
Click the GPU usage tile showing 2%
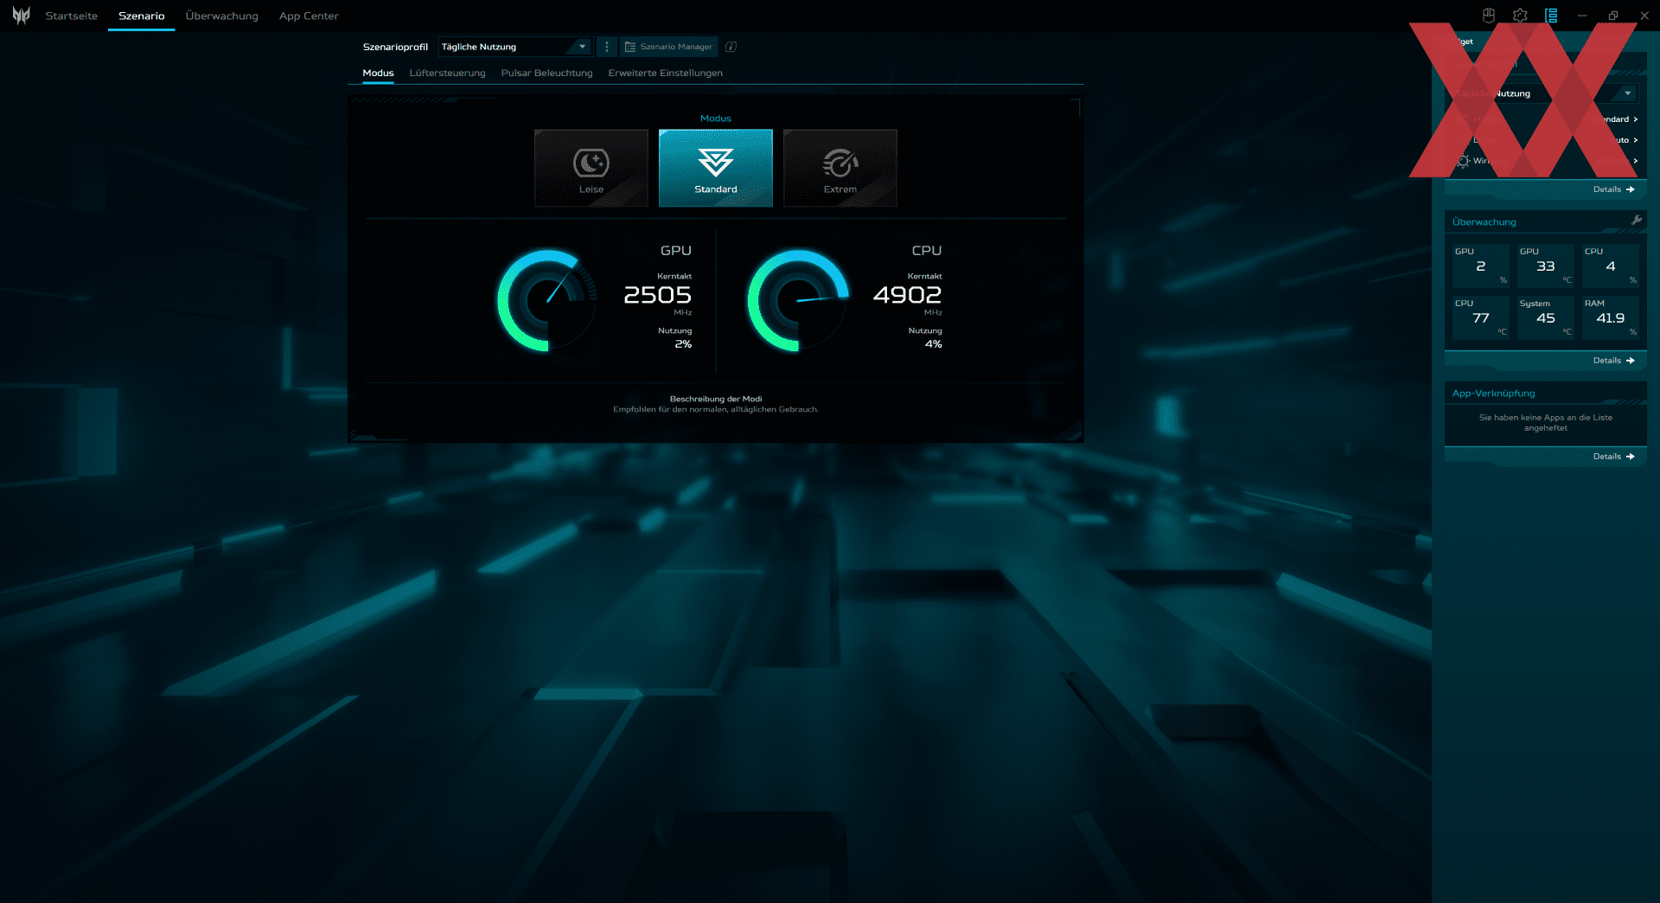1481,266
